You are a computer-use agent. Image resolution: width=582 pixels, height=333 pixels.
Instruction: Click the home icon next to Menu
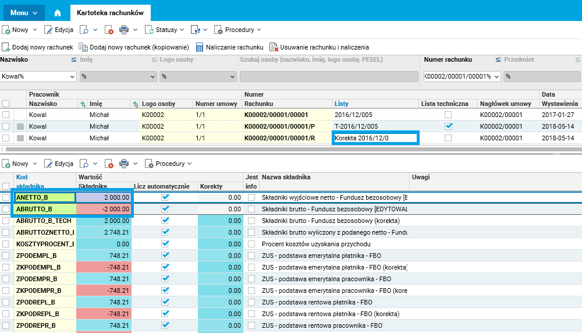tap(57, 12)
